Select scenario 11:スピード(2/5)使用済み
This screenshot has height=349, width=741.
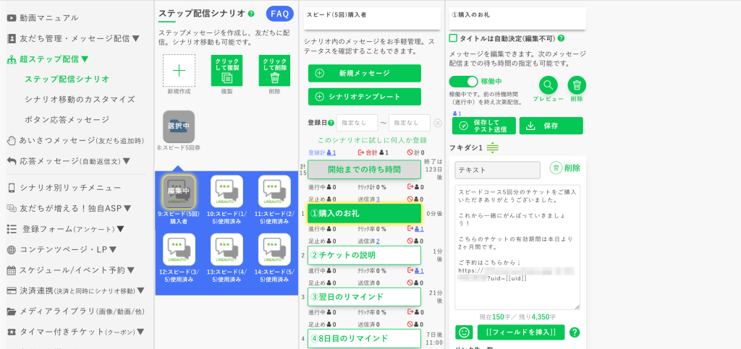pyautogui.click(x=274, y=191)
